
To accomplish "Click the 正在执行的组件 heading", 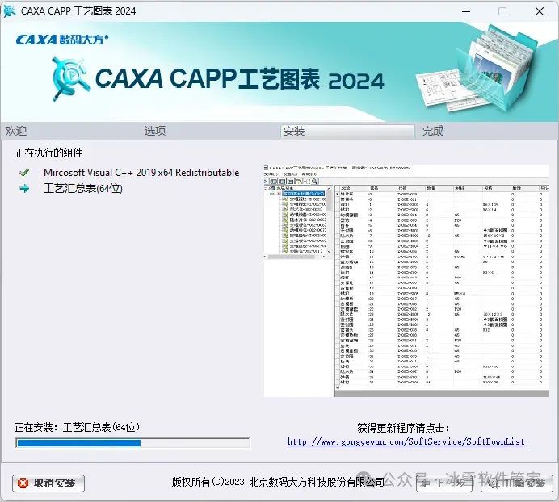I will tap(48, 153).
